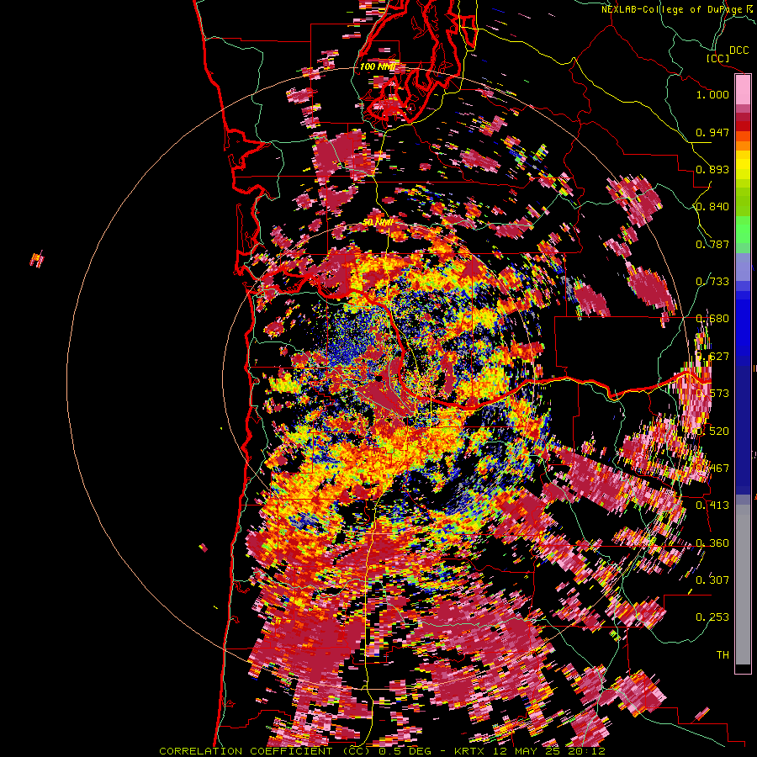Click the 50 NMI range ring label

pyautogui.click(x=378, y=223)
